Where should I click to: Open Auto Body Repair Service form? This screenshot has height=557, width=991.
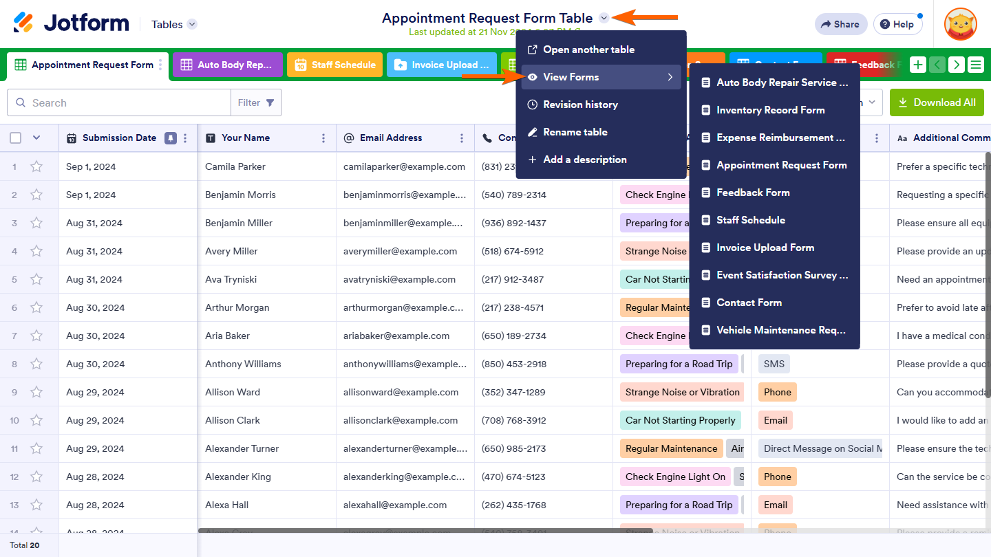(x=774, y=83)
